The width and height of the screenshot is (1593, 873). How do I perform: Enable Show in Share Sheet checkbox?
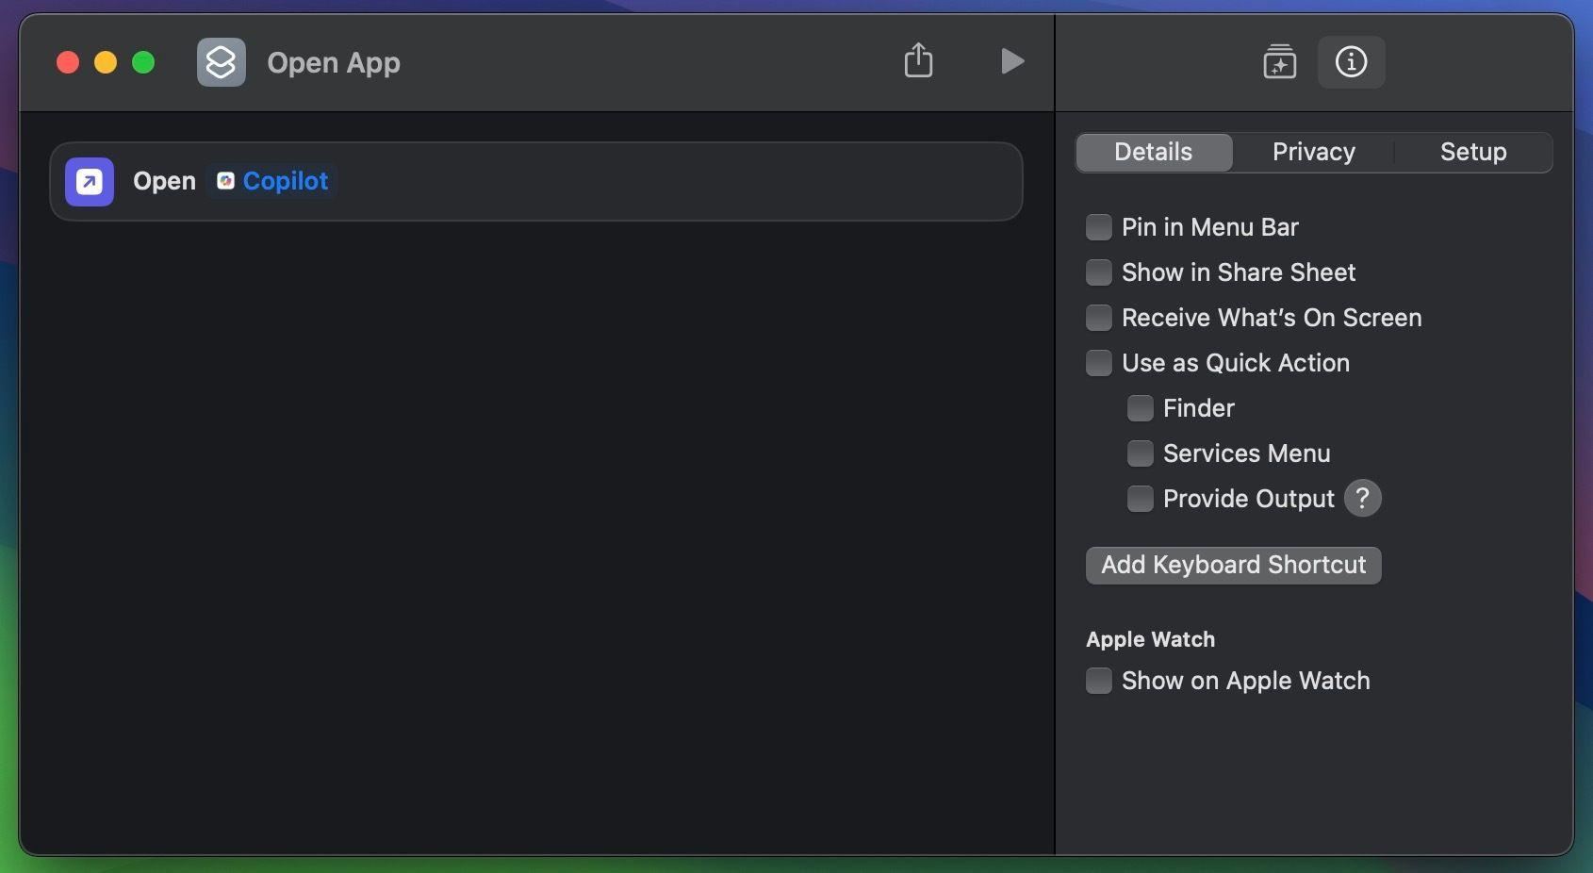coord(1099,272)
